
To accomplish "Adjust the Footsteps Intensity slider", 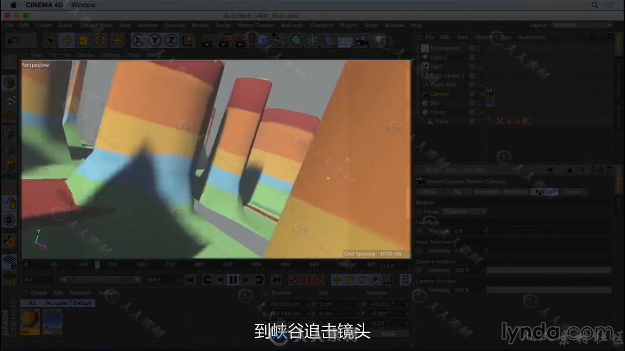I will (548, 231).
